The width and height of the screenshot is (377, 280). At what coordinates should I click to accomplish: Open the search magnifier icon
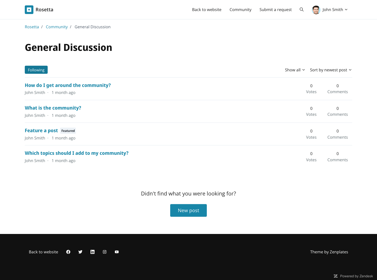(x=302, y=10)
